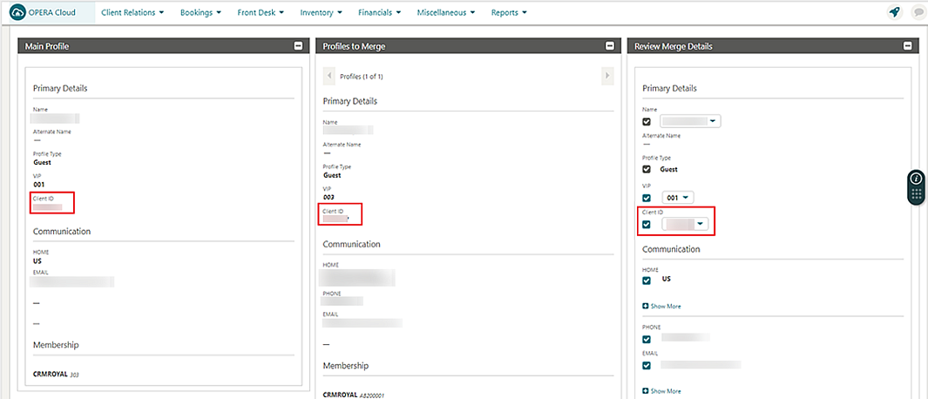Go to next profile arrow
The height and width of the screenshot is (399, 928).
pos(606,77)
